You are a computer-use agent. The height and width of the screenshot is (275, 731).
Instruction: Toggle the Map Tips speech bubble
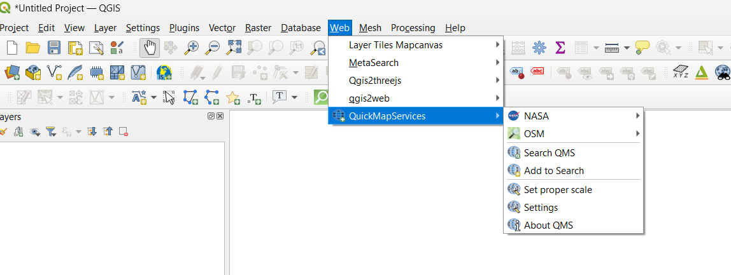point(642,47)
